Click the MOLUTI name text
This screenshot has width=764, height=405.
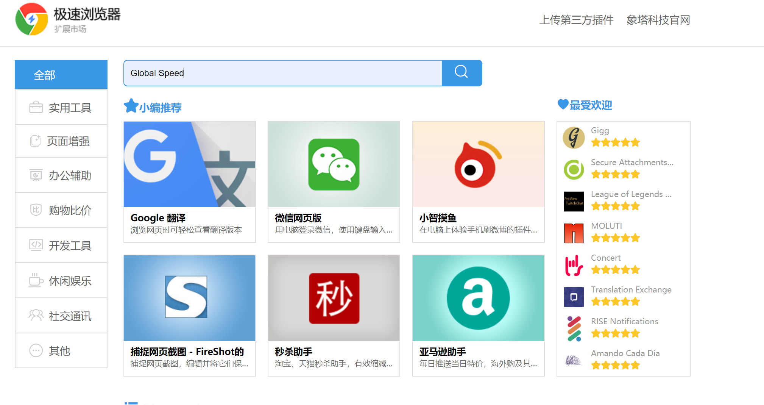pos(607,226)
